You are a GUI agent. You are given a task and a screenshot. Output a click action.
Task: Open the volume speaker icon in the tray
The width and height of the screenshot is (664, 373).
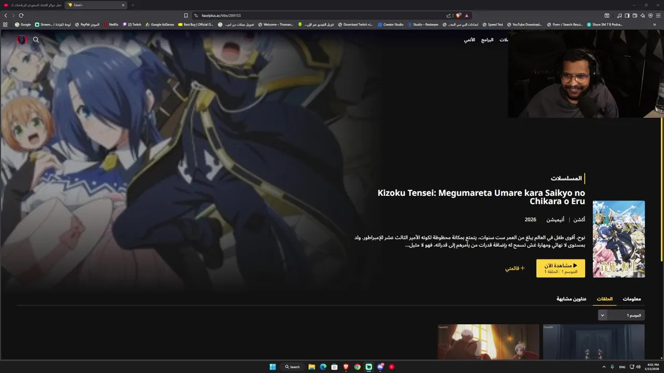point(639,367)
